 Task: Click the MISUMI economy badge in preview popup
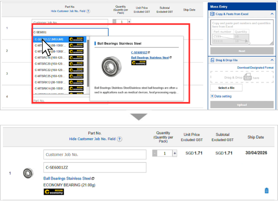click(139, 63)
